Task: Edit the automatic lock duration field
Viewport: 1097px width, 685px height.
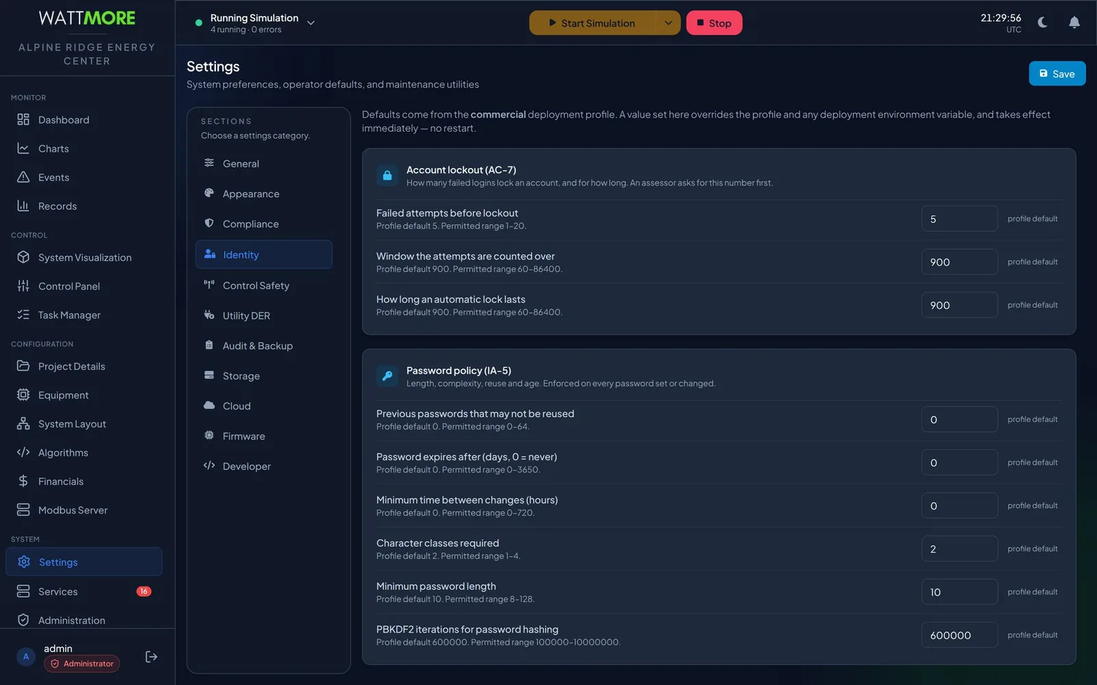Action: (959, 306)
